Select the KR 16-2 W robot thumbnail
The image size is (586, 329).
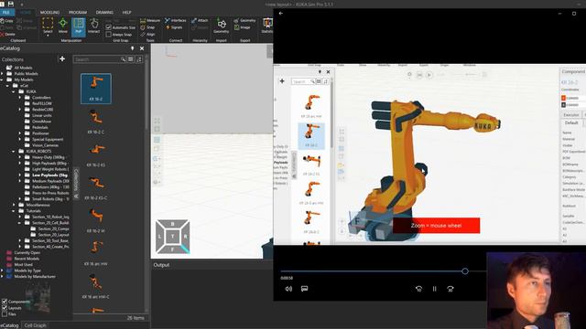click(95, 220)
